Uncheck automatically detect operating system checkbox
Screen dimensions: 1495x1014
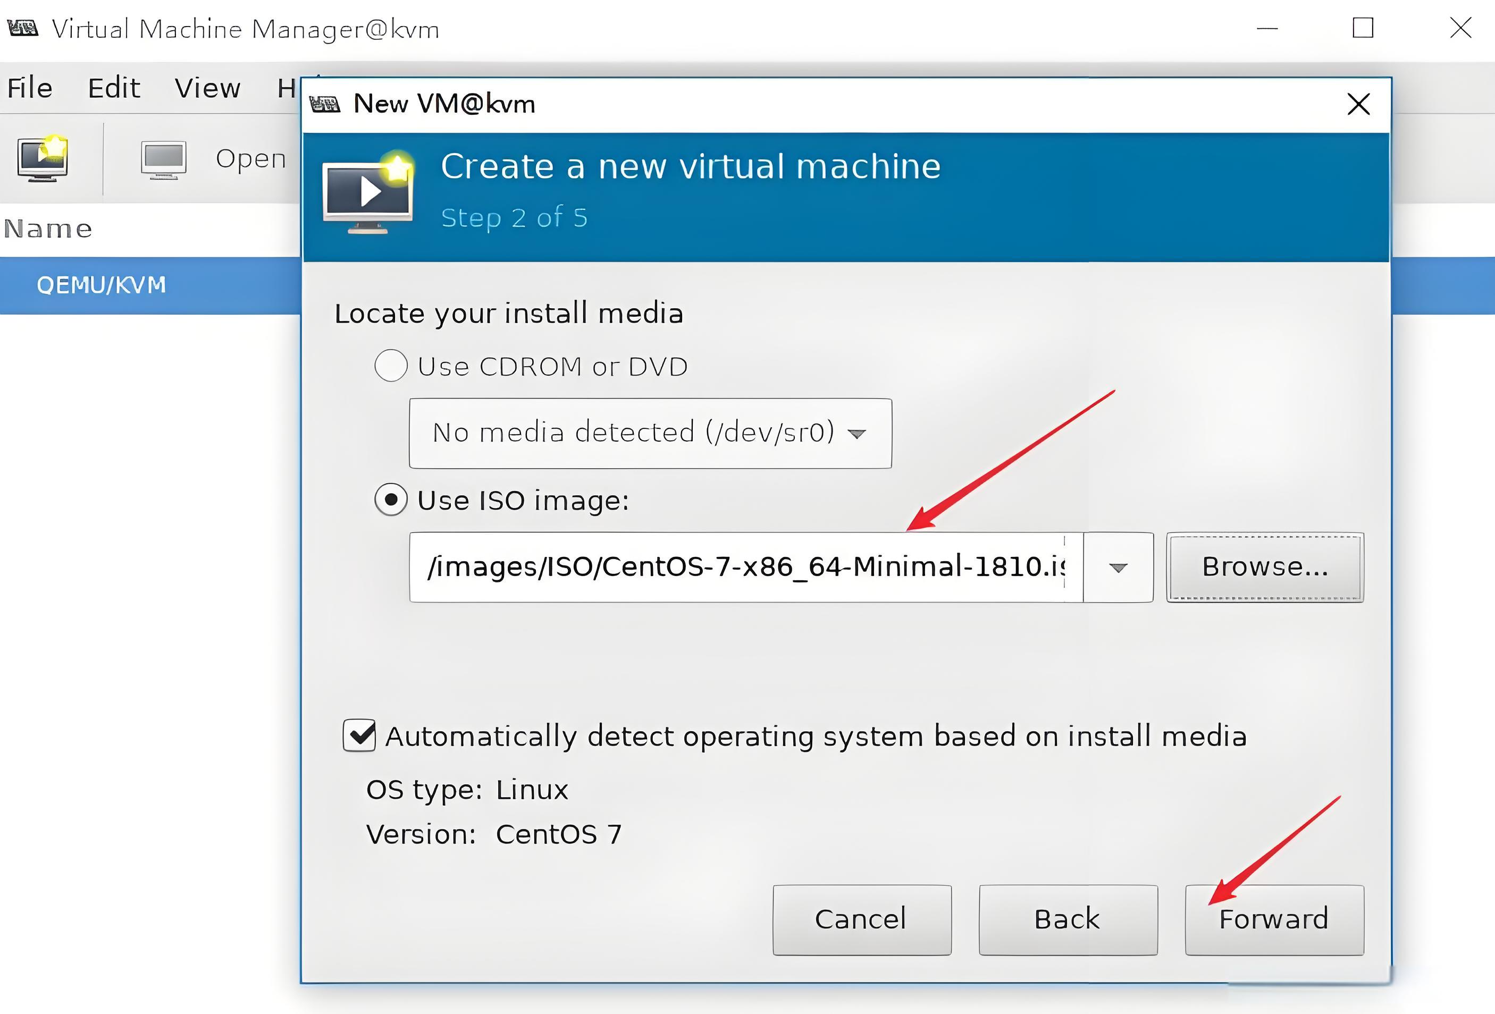[x=359, y=735]
